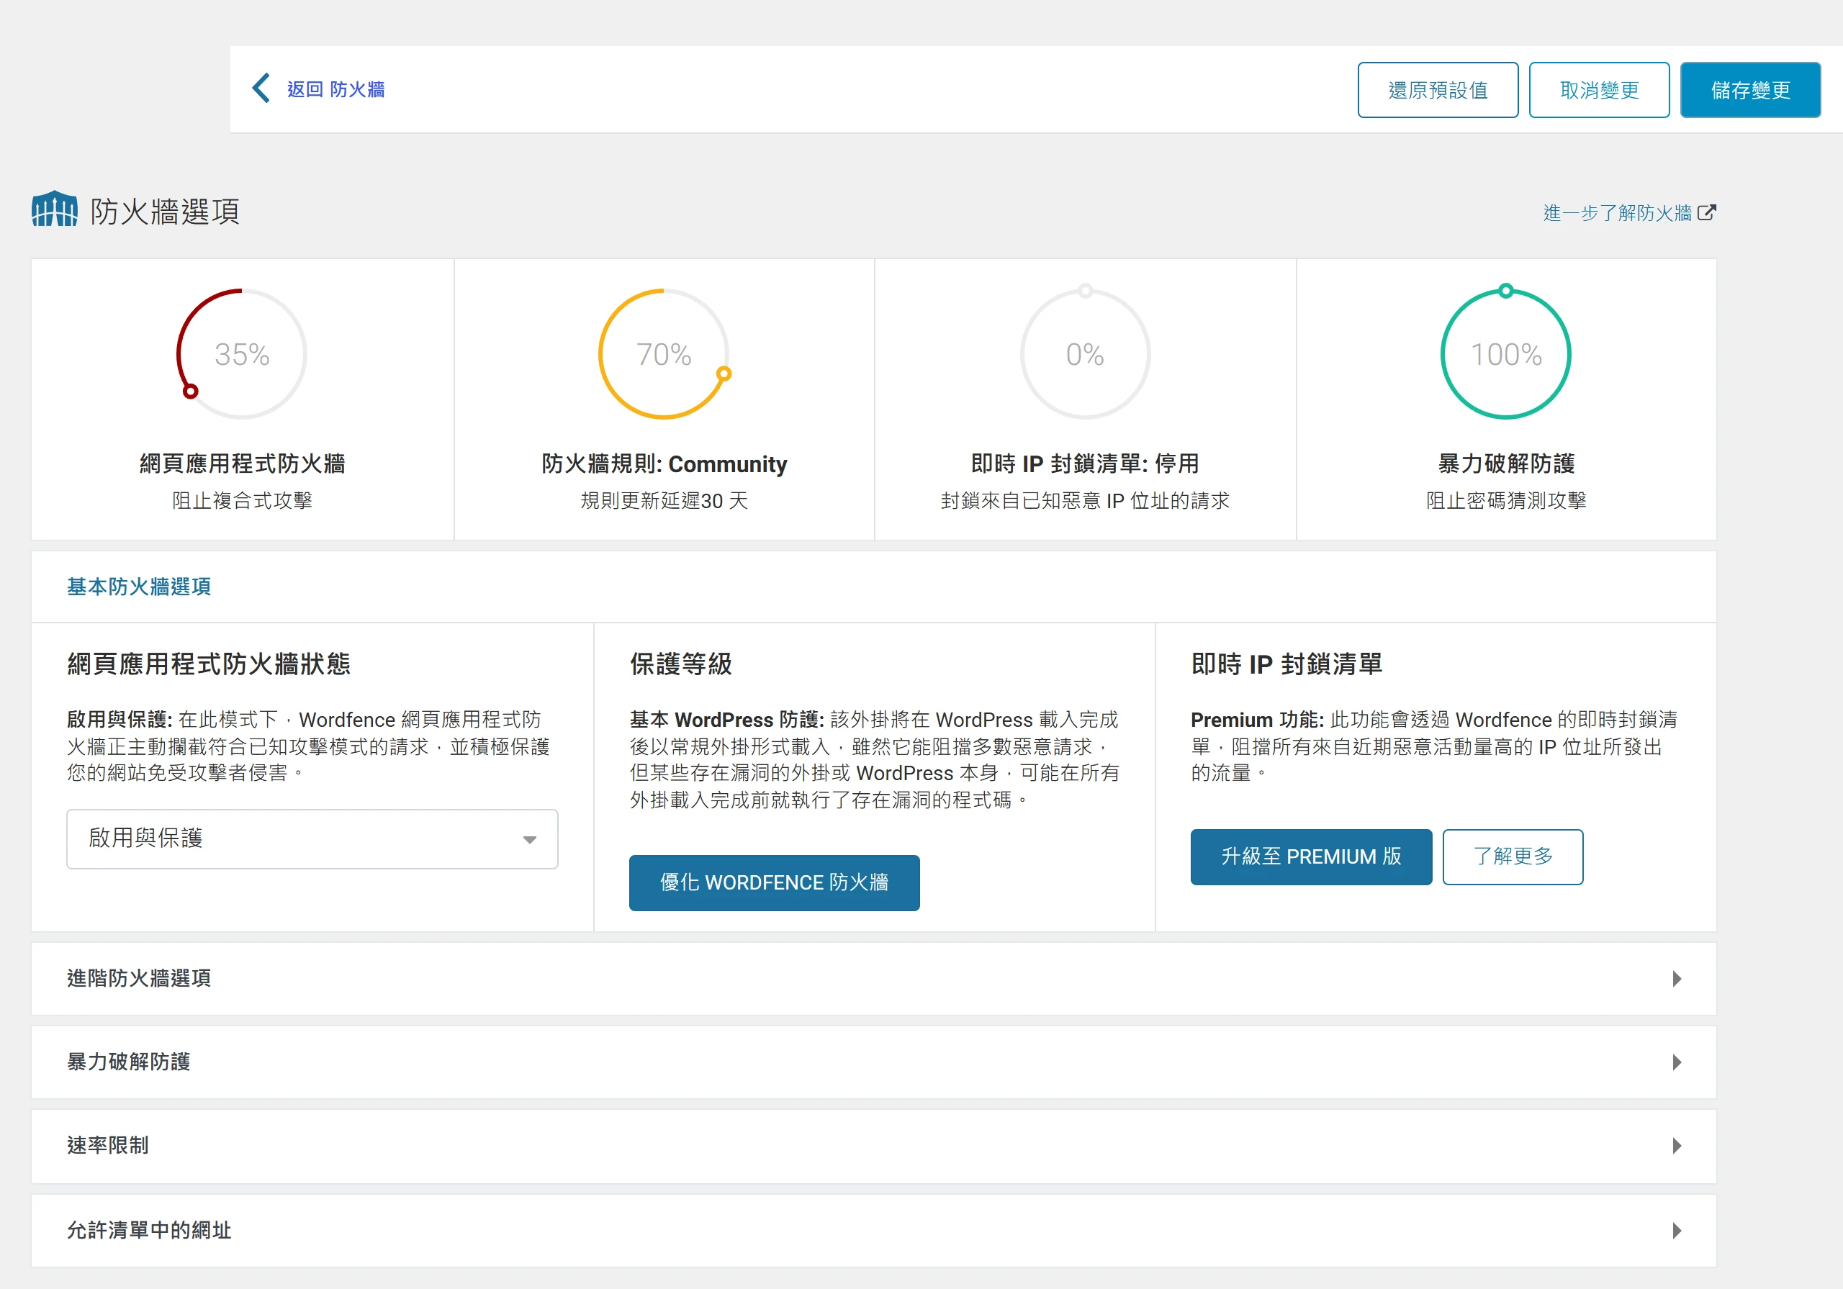Expand the 允許清單中的網址 section
1843x1289 pixels.
pyautogui.click(x=873, y=1231)
